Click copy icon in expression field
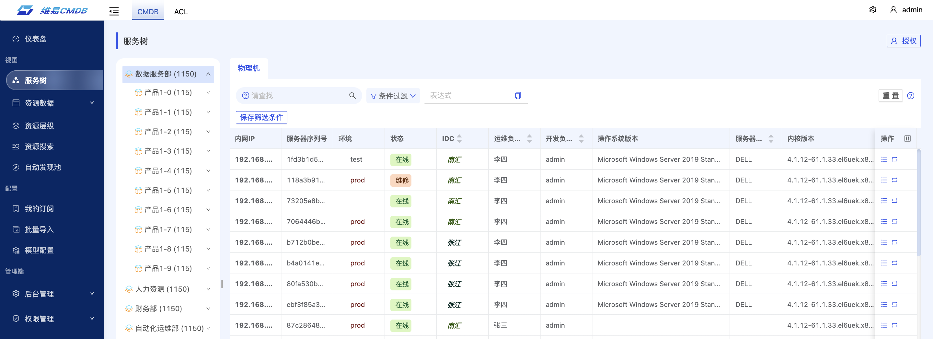The image size is (933, 339). (x=518, y=96)
